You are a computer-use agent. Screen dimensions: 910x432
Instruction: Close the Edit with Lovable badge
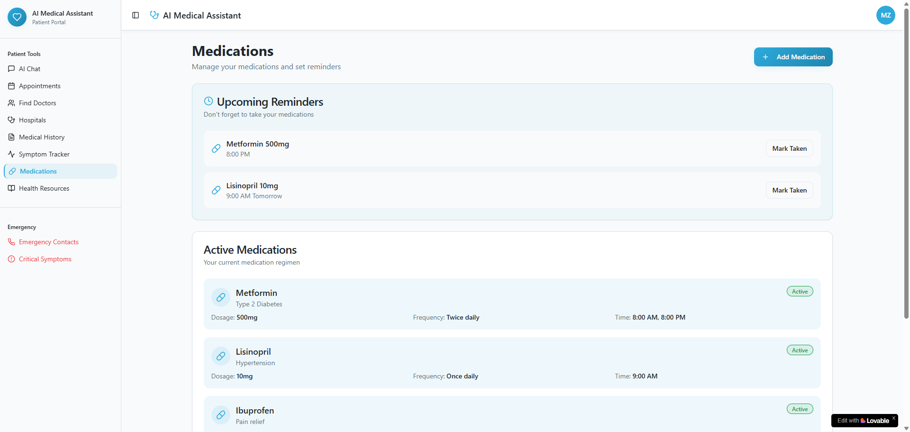(893, 418)
